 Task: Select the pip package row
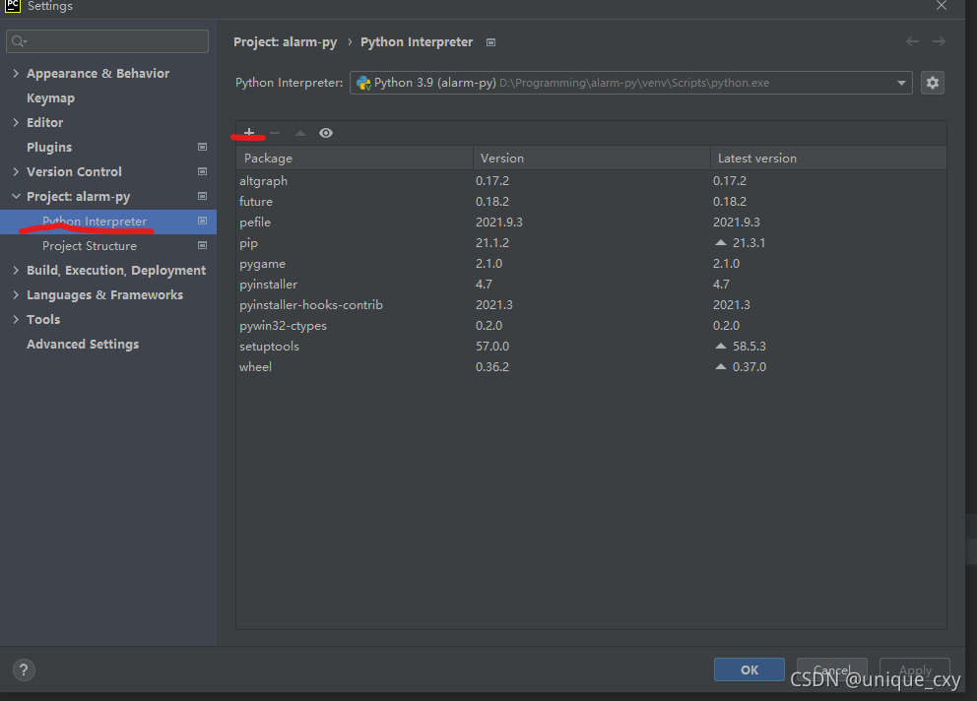pyautogui.click(x=591, y=242)
